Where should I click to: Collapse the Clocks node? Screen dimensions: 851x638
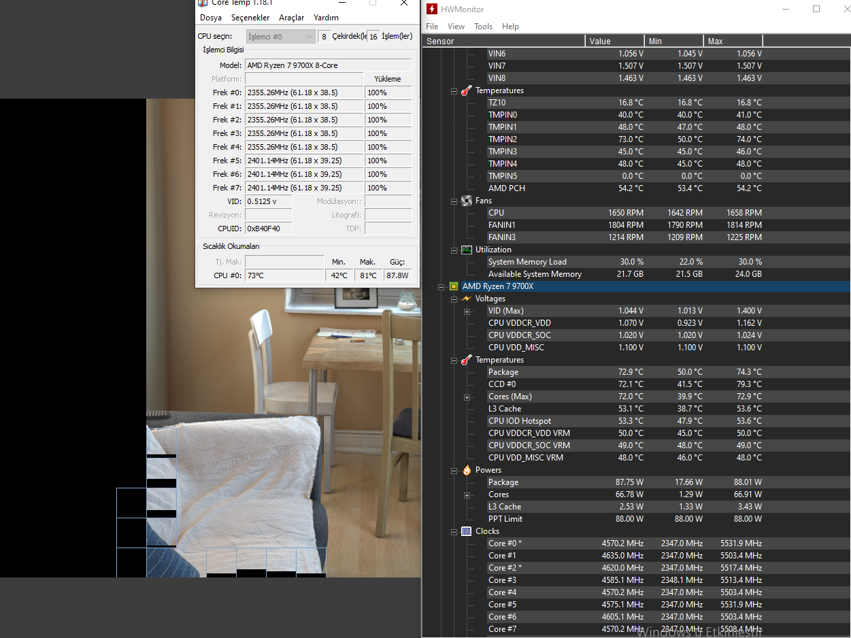point(454,532)
